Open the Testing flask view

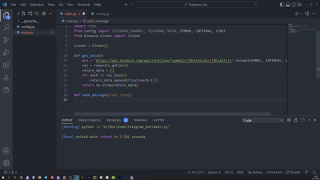6,77
